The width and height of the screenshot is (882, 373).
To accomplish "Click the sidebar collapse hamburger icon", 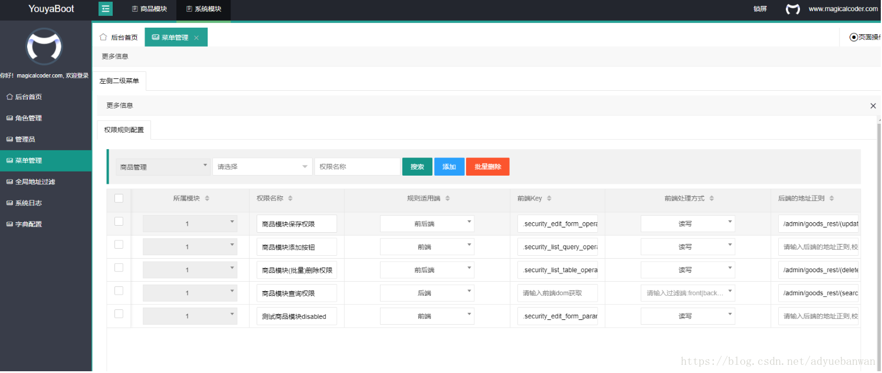I will 105,9.
